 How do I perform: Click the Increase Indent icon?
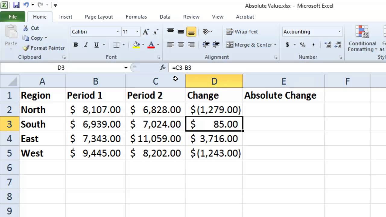click(x=216, y=45)
